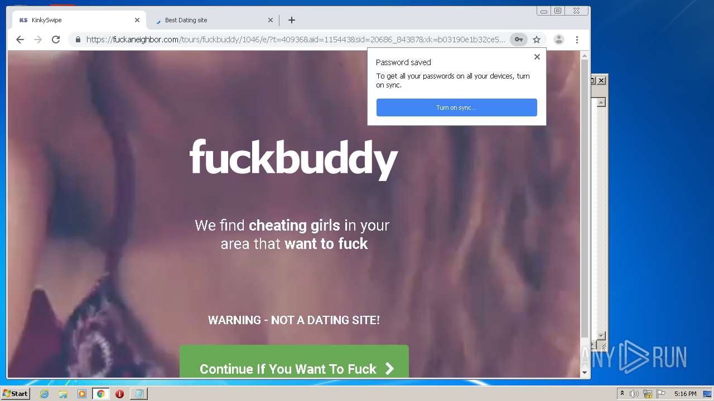
Task: Click the browser forward arrow
Action: point(38,40)
